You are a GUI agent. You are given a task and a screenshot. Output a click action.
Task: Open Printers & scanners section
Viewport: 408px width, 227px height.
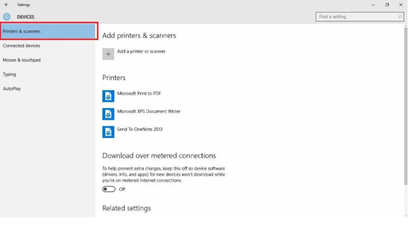[x=48, y=31]
